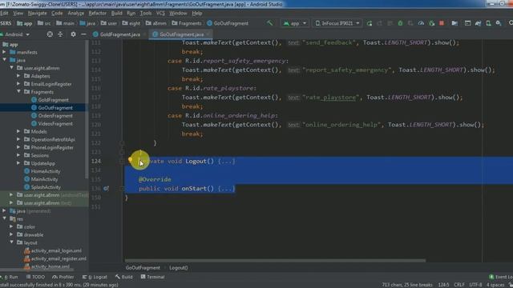This screenshot has width=513, height=288.
Task: Open the app run configuration dropdown
Action: click(x=295, y=23)
